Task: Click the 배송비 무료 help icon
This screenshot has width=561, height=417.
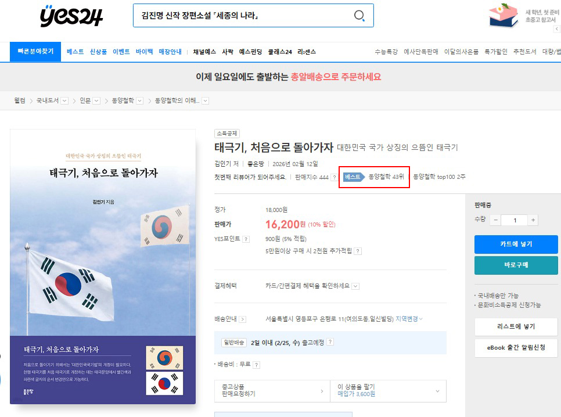Action: click(256, 365)
